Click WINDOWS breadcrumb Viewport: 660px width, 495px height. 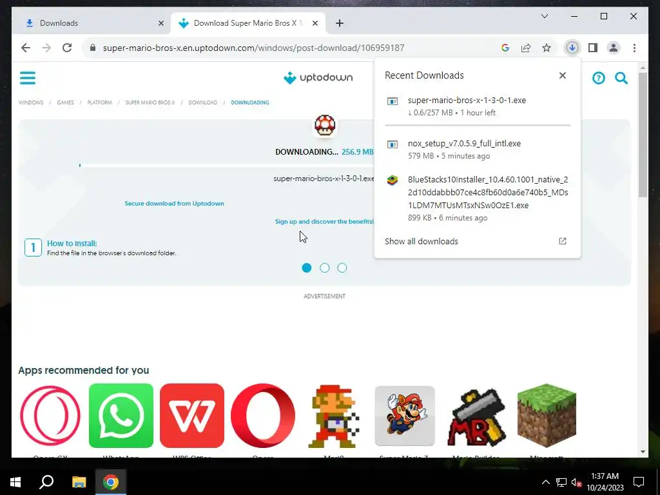31,102
